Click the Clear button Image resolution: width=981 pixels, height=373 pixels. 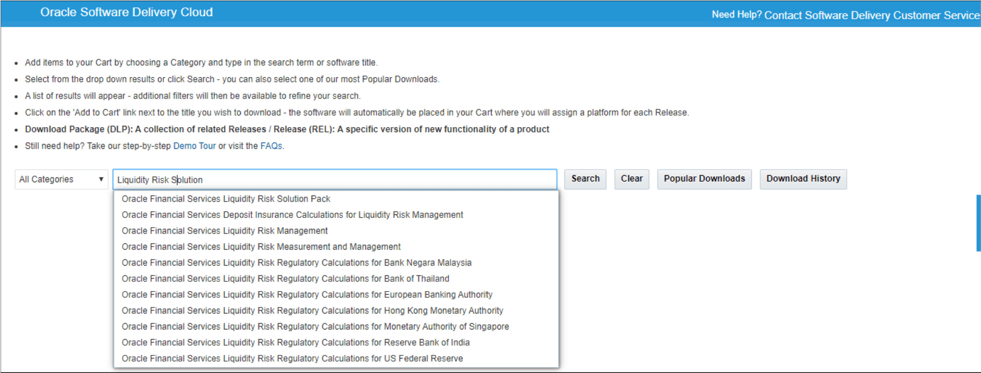coord(632,179)
